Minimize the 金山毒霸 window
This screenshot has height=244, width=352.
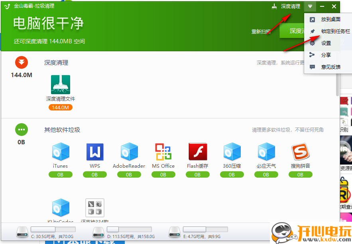click(322, 6)
